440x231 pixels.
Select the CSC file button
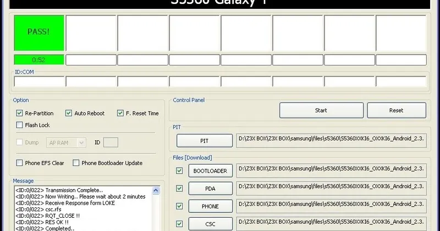[x=210, y=224]
